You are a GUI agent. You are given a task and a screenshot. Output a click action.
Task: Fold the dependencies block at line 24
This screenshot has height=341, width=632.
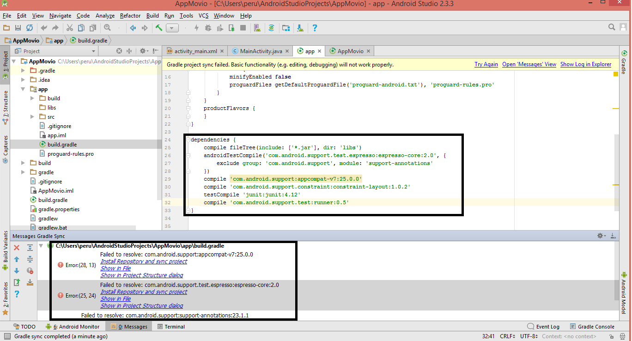tap(188, 140)
